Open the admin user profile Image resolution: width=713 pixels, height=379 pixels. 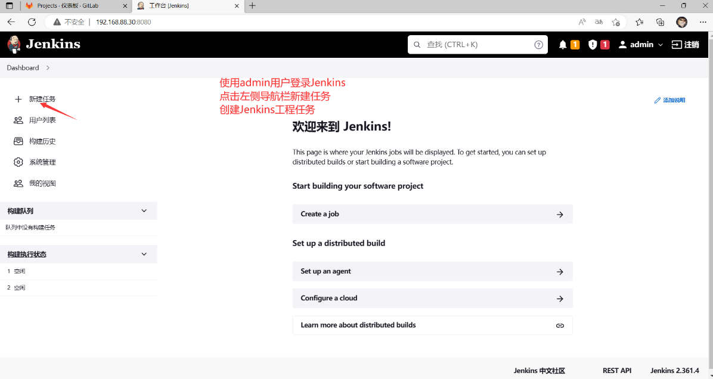click(635, 45)
